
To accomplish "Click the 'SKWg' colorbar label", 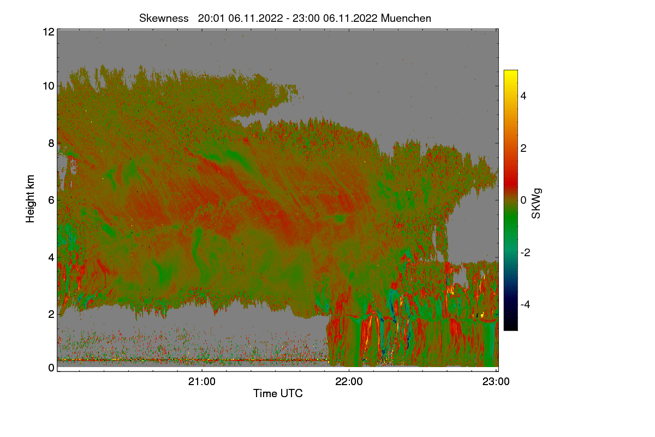I will (537, 203).
